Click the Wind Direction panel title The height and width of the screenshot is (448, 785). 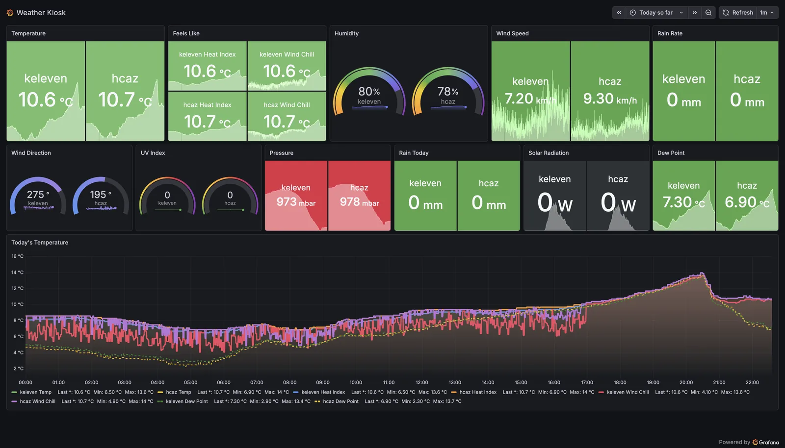tap(31, 153)
